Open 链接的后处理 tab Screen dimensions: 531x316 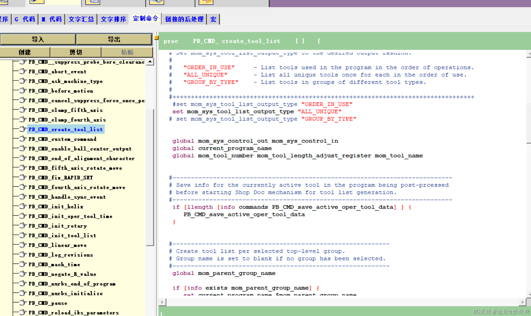click(x=184, y=19)
